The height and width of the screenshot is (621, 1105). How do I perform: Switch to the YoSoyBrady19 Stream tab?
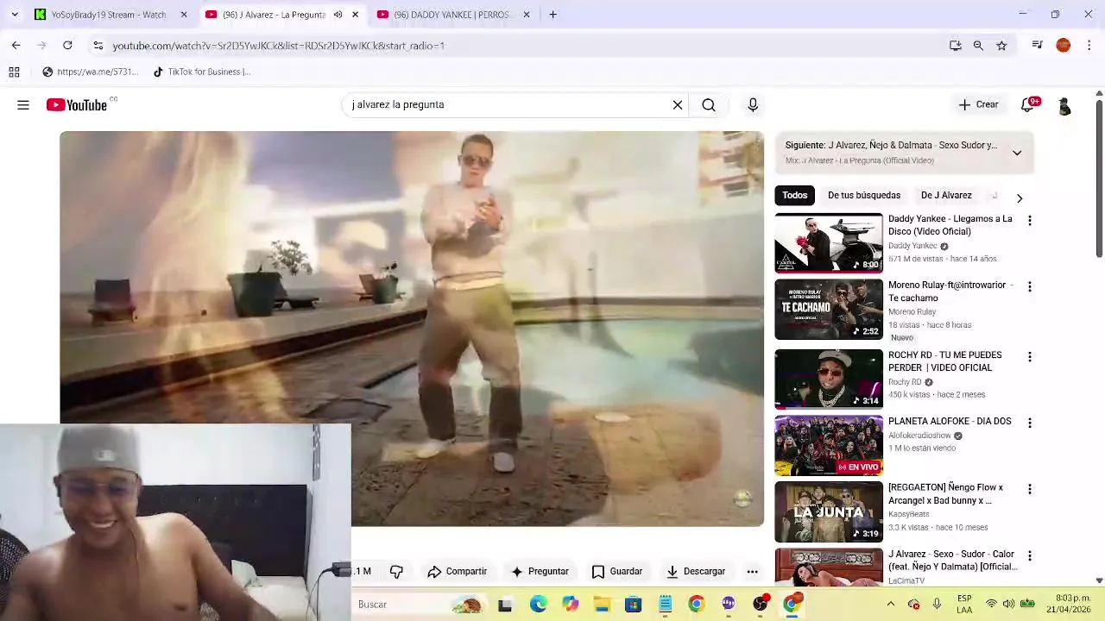[108, 15]
